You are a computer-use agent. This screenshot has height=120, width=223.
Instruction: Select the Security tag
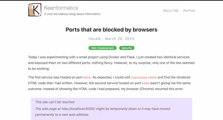pos(127,48)
